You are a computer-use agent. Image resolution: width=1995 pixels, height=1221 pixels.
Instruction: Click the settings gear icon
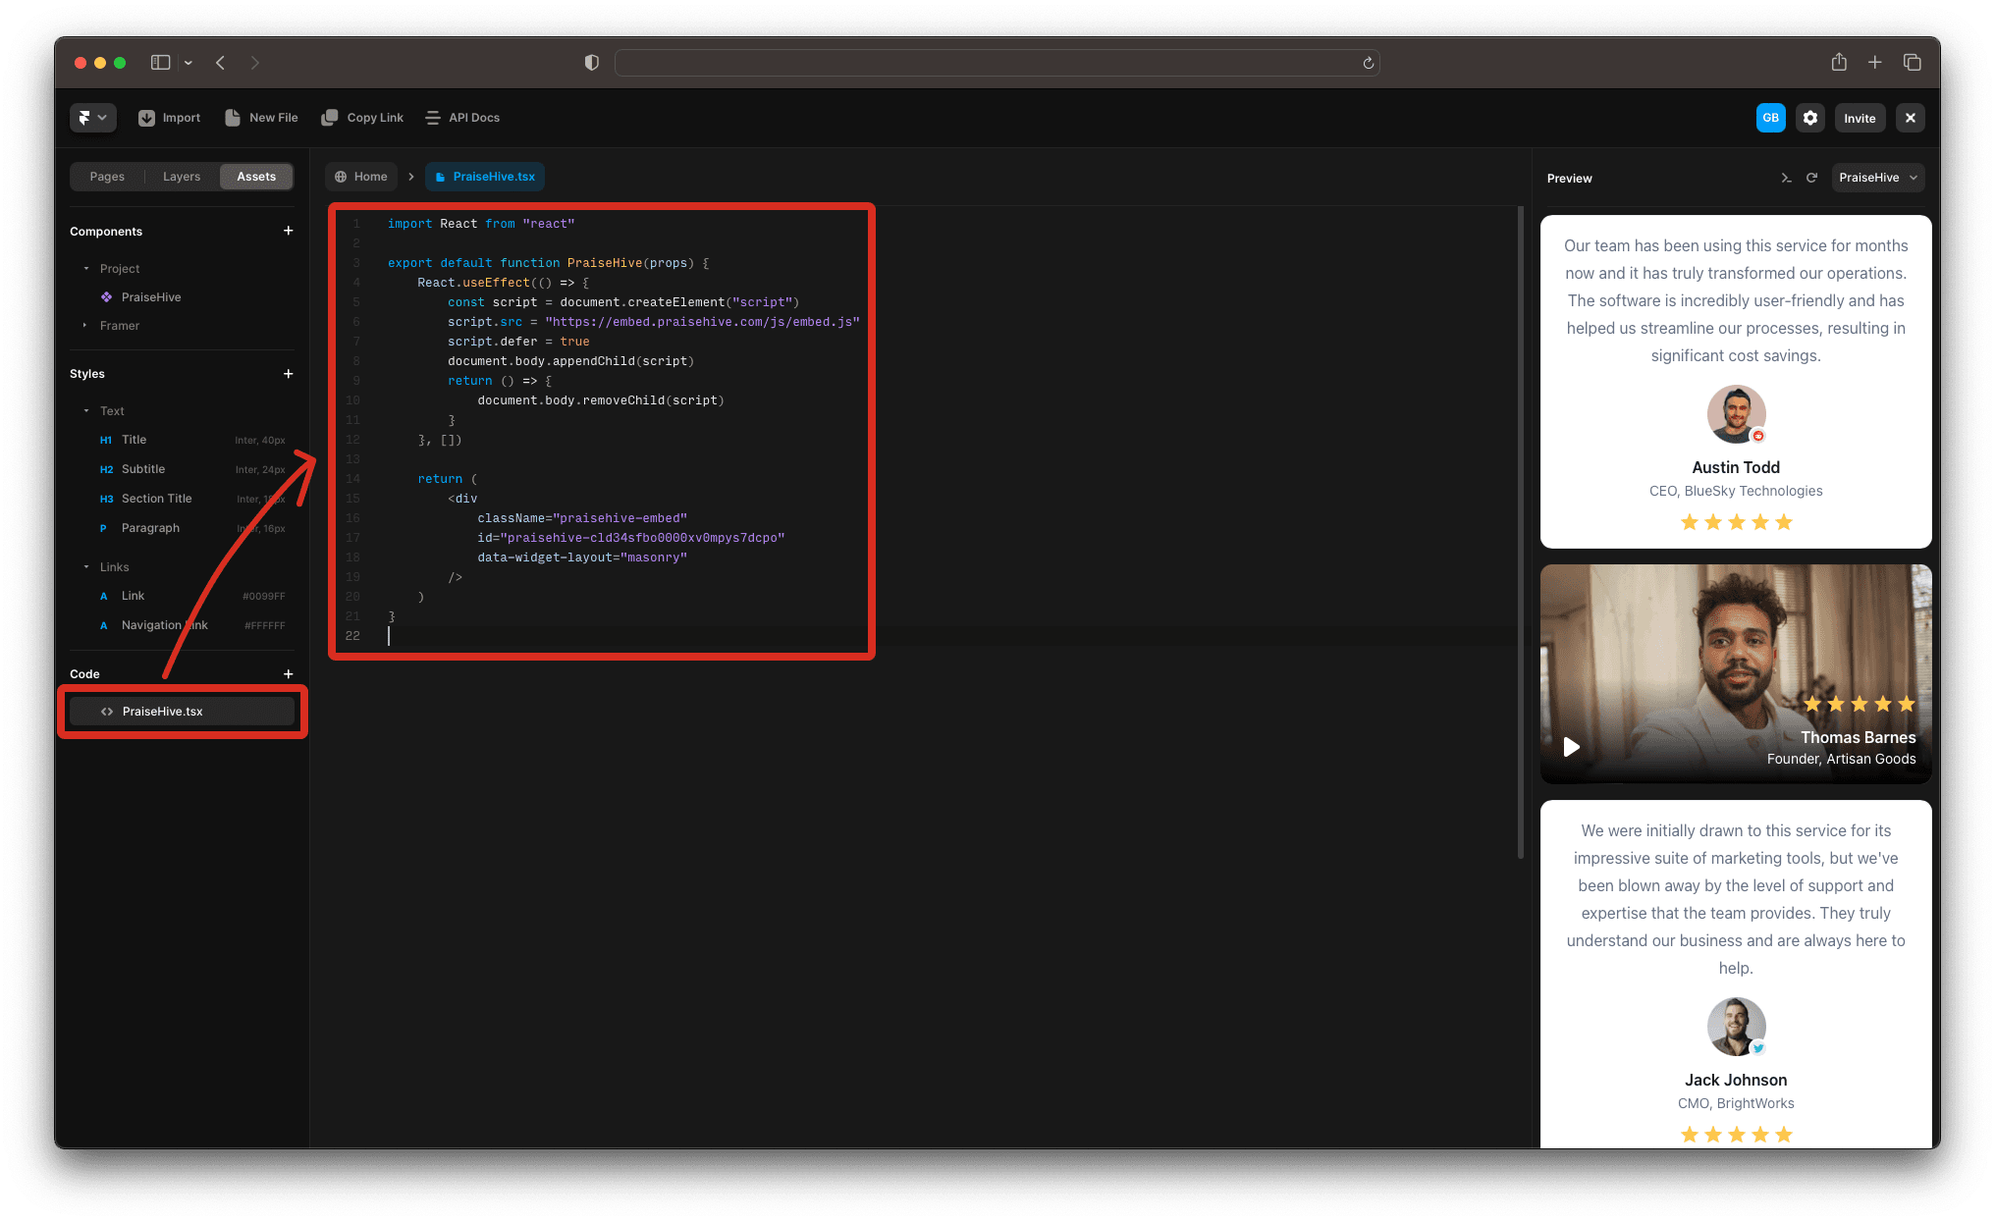[x=1809, y=118]
